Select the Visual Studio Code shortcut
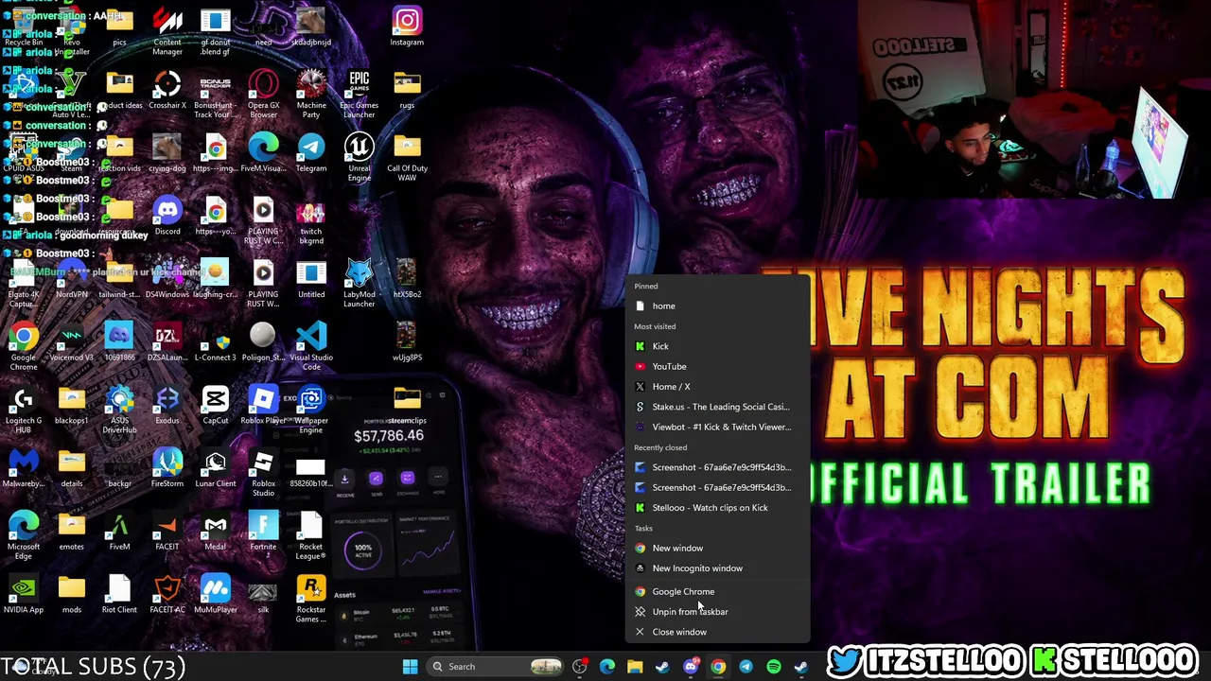This screenshot has height=681, width=1211. pyautogui.click(x=311, y=347)
